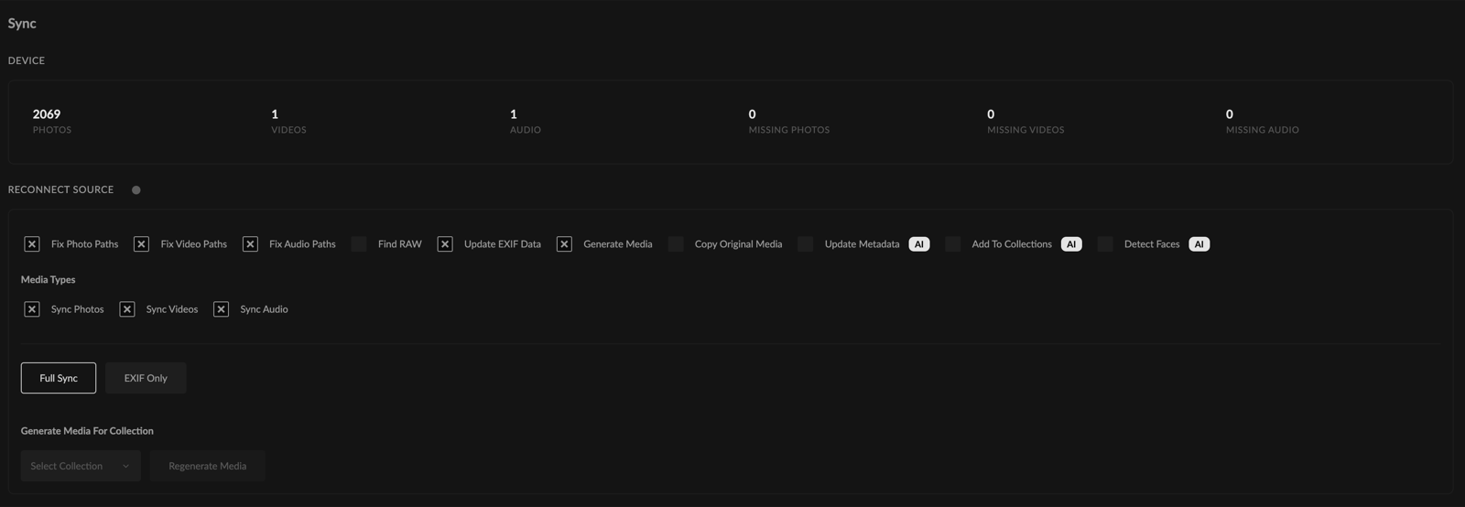Image resolution: width=1465 pixels, height=507 pixels.
Task: Uncheck the Sync Videos checkbox
Action: [127, 309]
